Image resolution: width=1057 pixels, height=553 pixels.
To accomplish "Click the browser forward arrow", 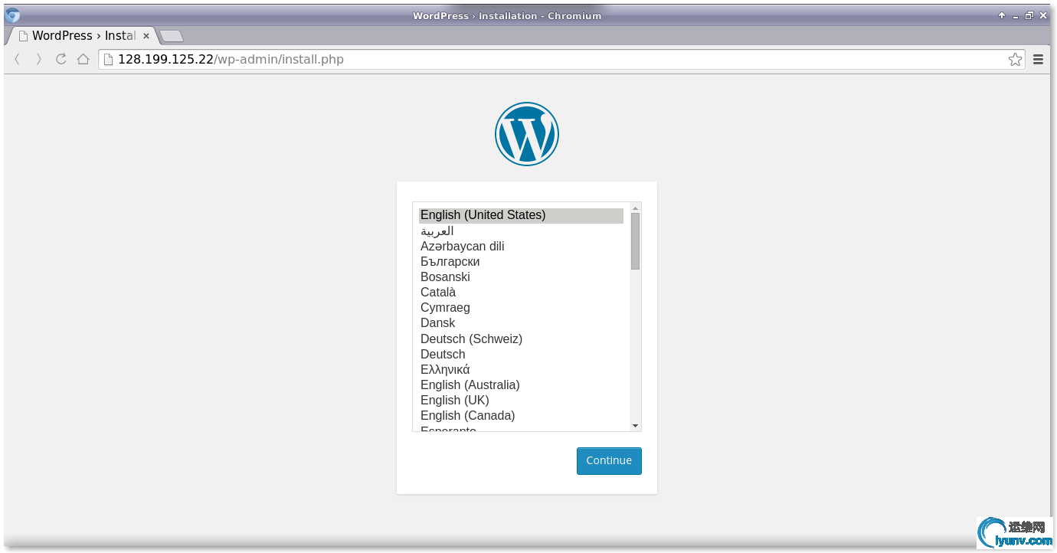I will point(39,59).
